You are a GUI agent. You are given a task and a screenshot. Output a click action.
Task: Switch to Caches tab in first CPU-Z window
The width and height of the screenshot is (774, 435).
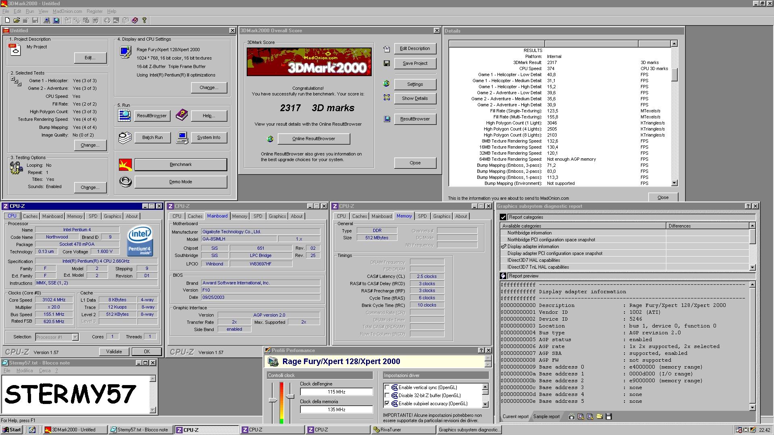click(30, 216)
